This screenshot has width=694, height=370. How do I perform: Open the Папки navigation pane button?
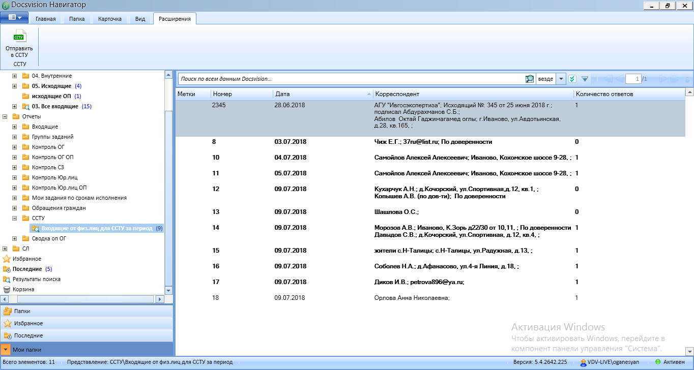[x=87, y=311]
